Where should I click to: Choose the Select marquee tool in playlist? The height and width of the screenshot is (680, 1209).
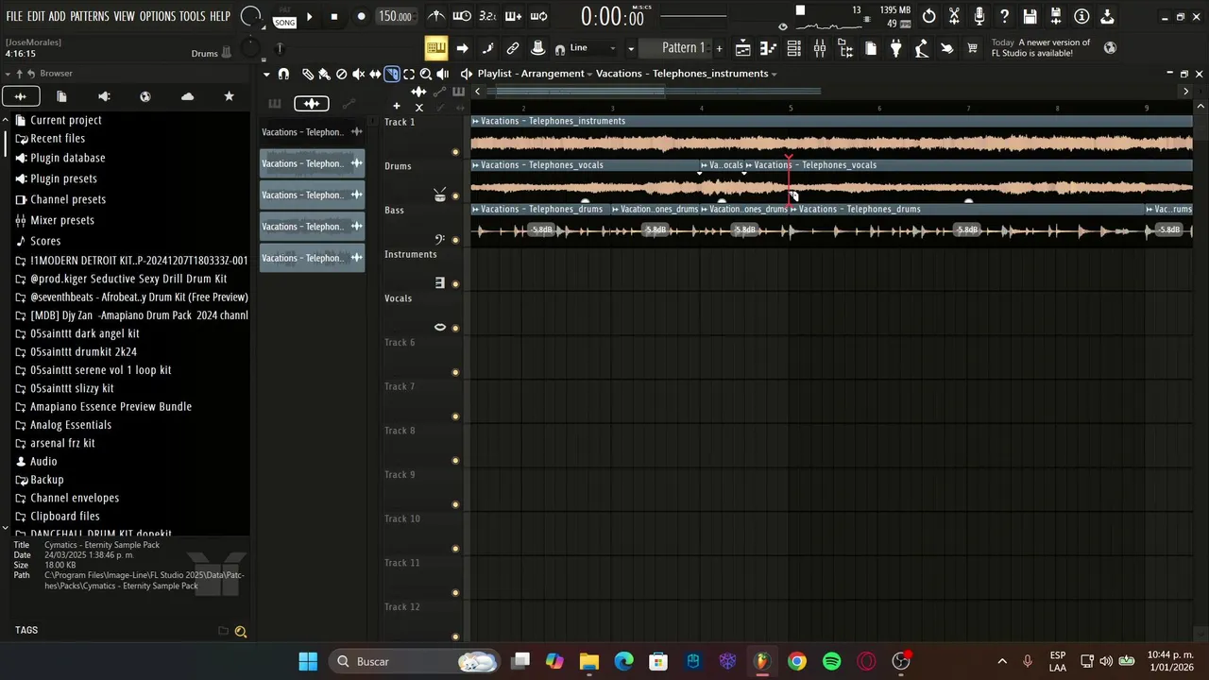(x=409, y=74)
